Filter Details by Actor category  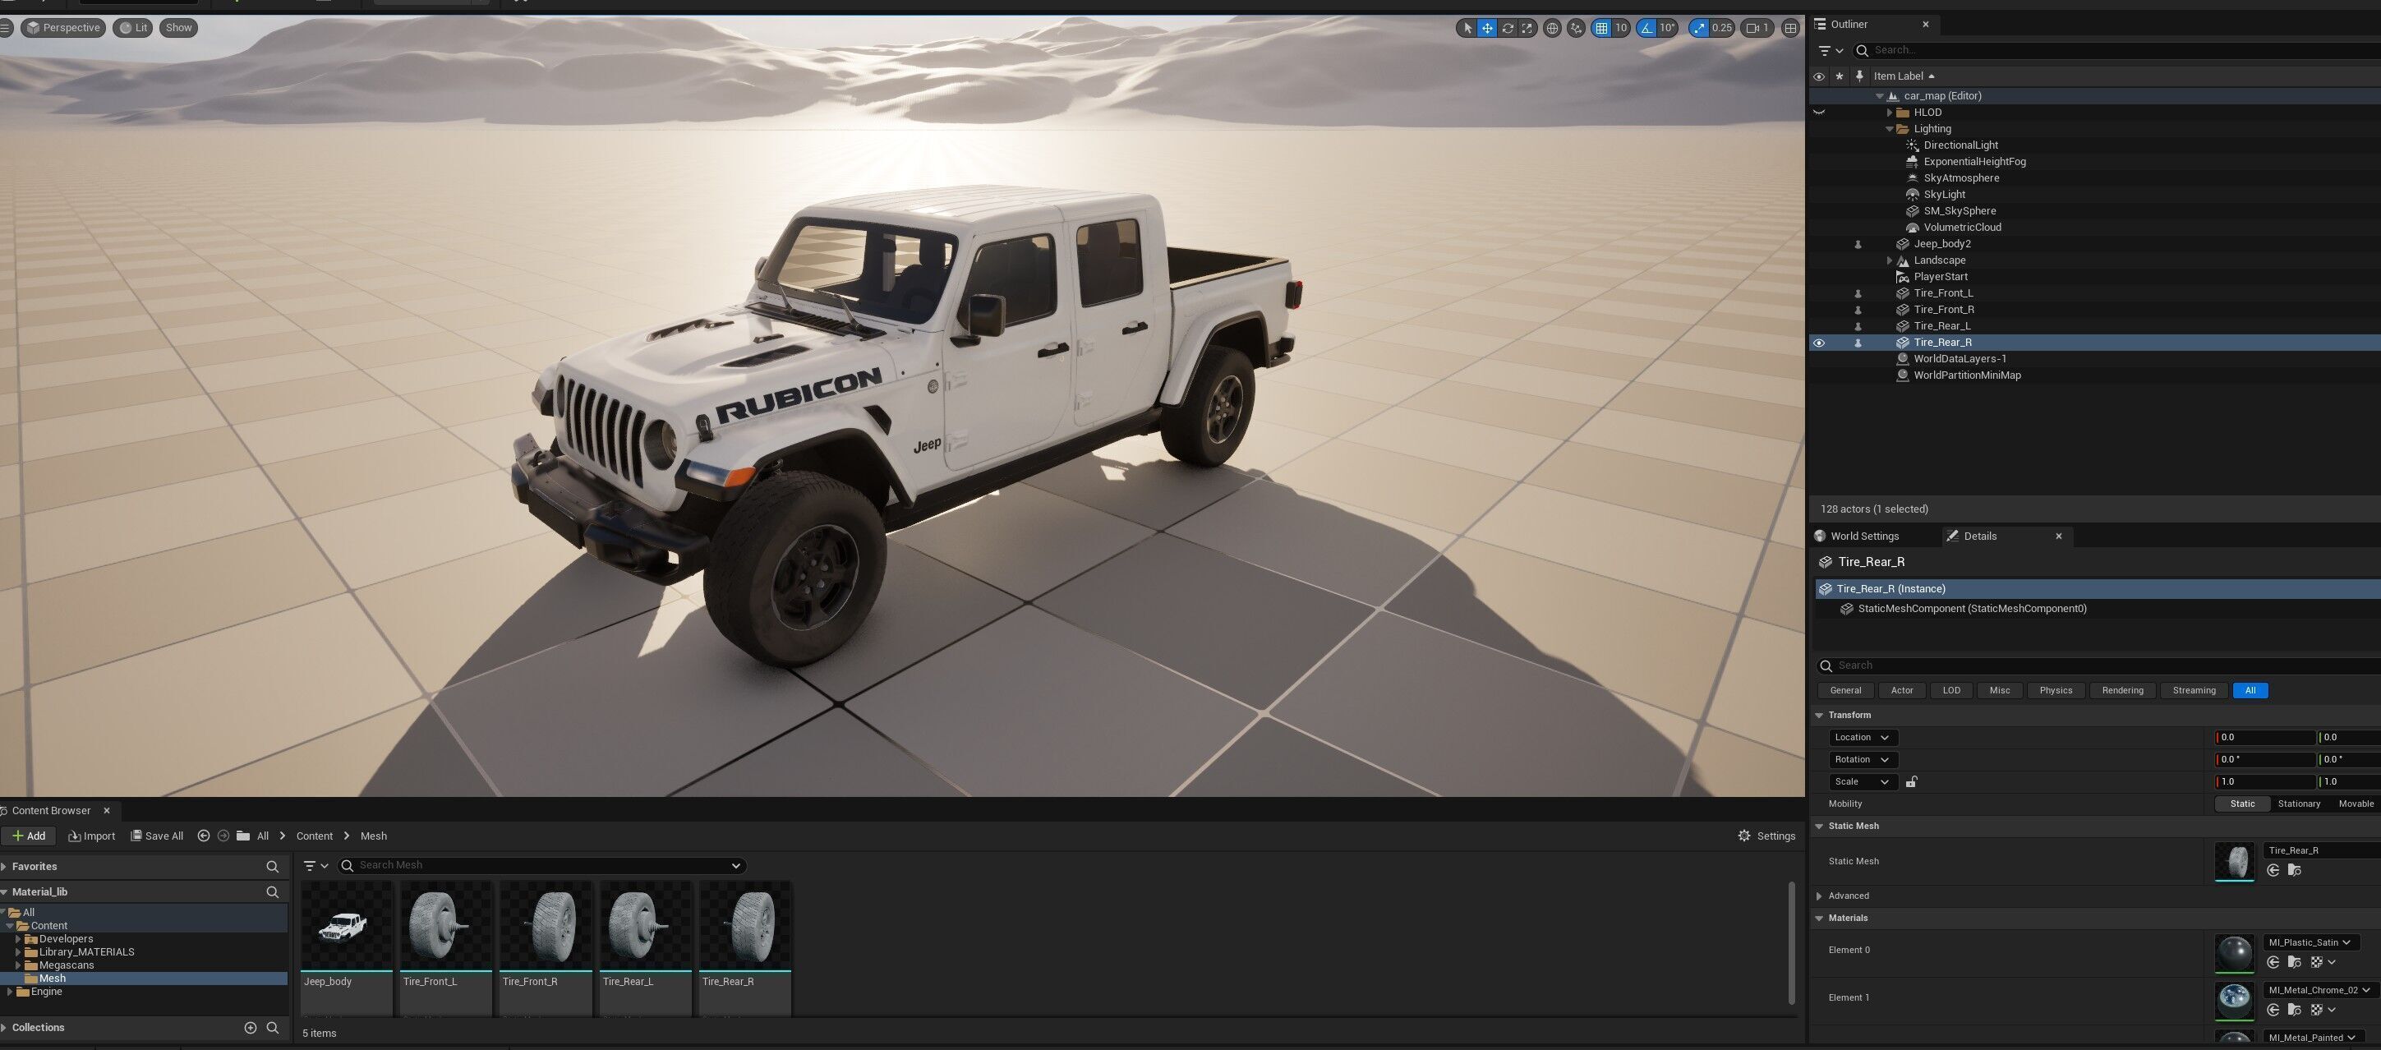tap(1901, 690)
